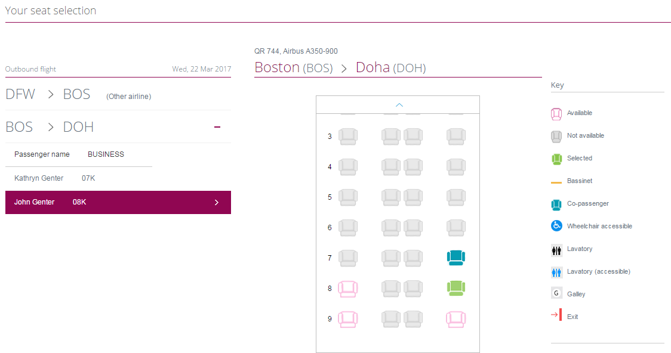Click the Exit legend marker in Key

tap(556, 317)
